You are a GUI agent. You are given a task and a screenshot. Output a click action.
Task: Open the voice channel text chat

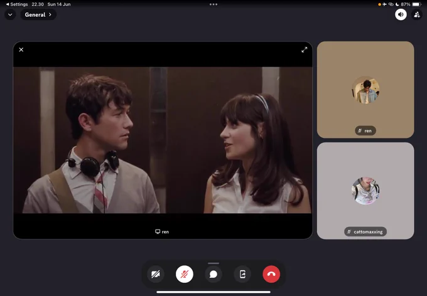click(213, 274)
